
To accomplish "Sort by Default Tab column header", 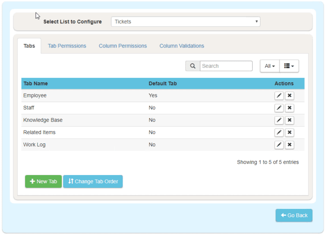I will [163, 84].
